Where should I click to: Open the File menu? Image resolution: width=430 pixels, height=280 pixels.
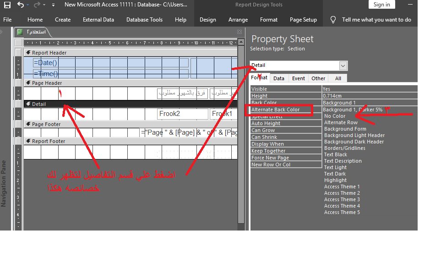[7, 20]
